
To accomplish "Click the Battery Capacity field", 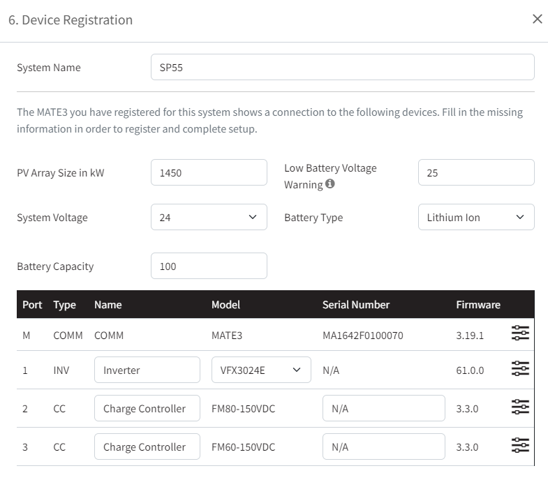I will tap(209, 266).
